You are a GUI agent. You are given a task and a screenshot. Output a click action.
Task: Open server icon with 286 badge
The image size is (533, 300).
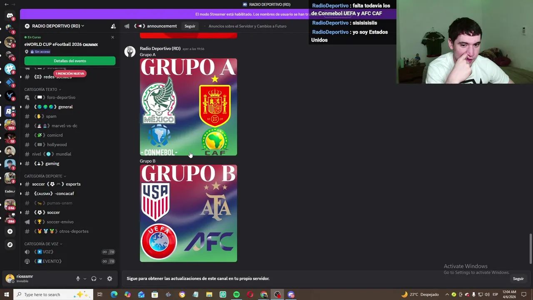pos(10,217)
